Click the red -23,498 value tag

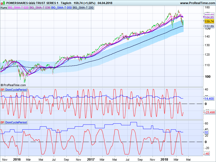point(210,112)
